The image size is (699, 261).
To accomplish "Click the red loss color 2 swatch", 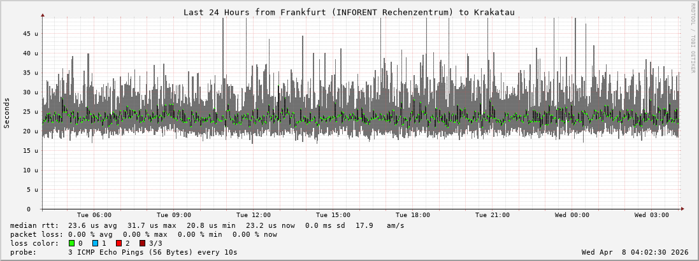I will pyautogui.click(x=119, y=243).
